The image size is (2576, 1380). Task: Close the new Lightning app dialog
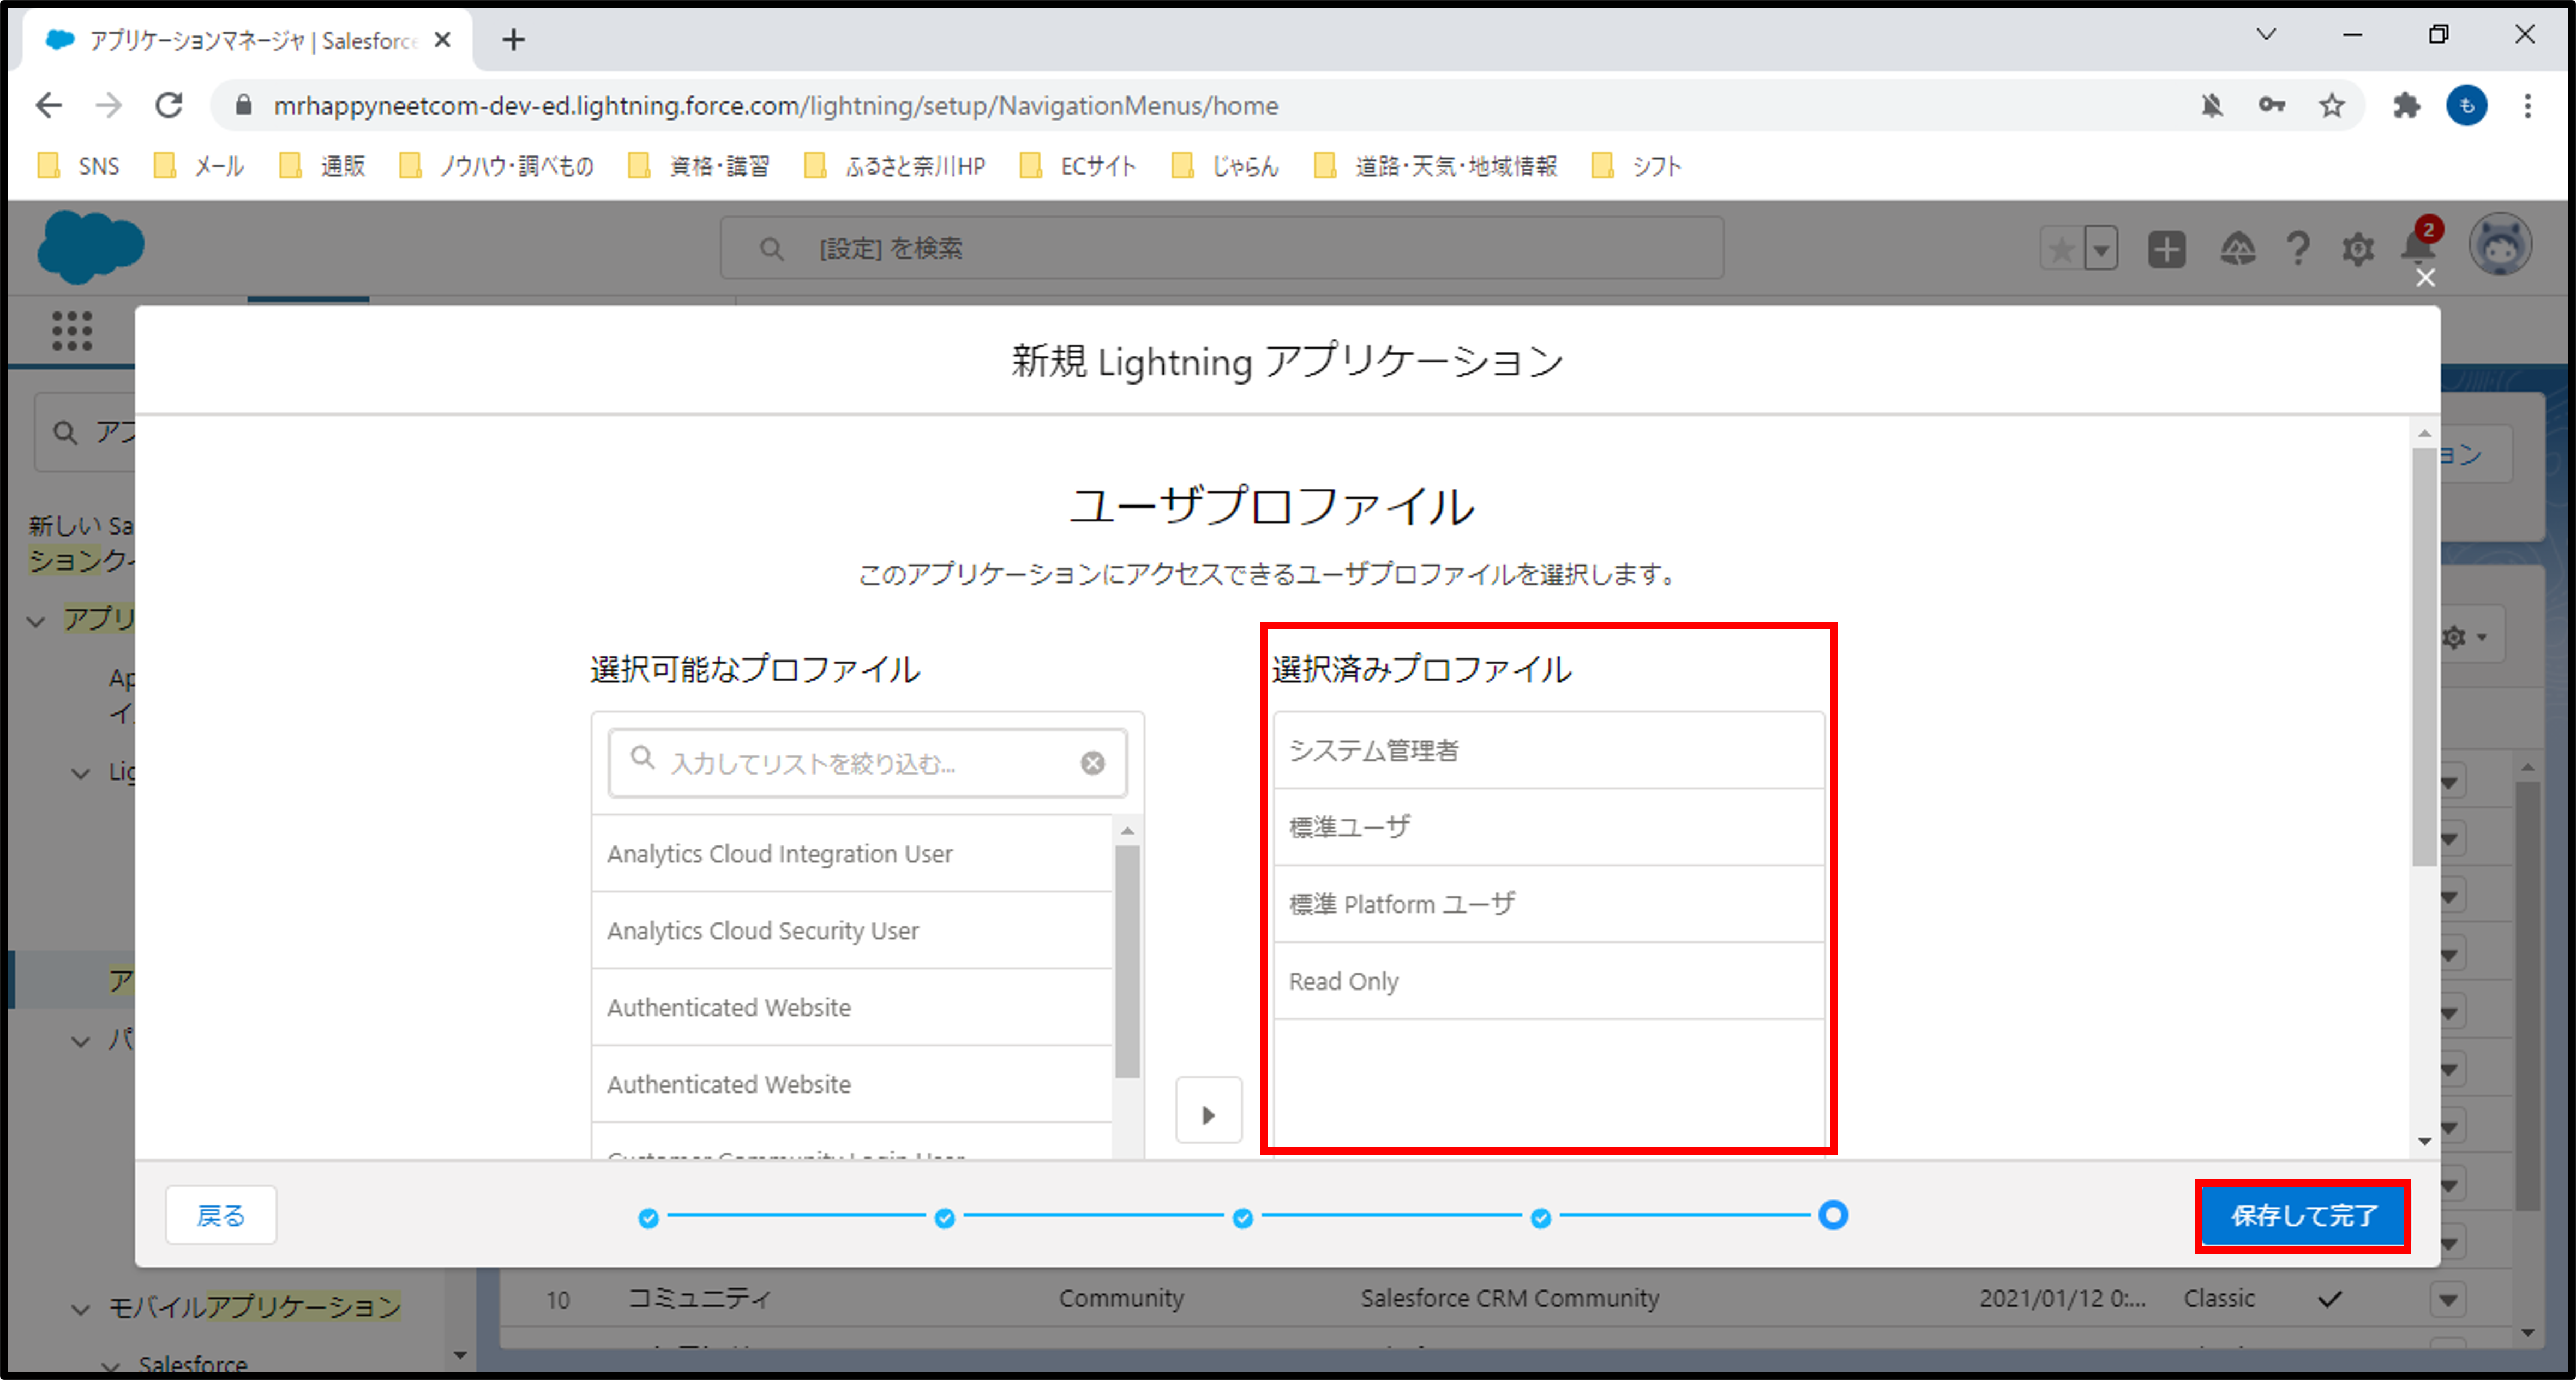(x=2425, y=278)
